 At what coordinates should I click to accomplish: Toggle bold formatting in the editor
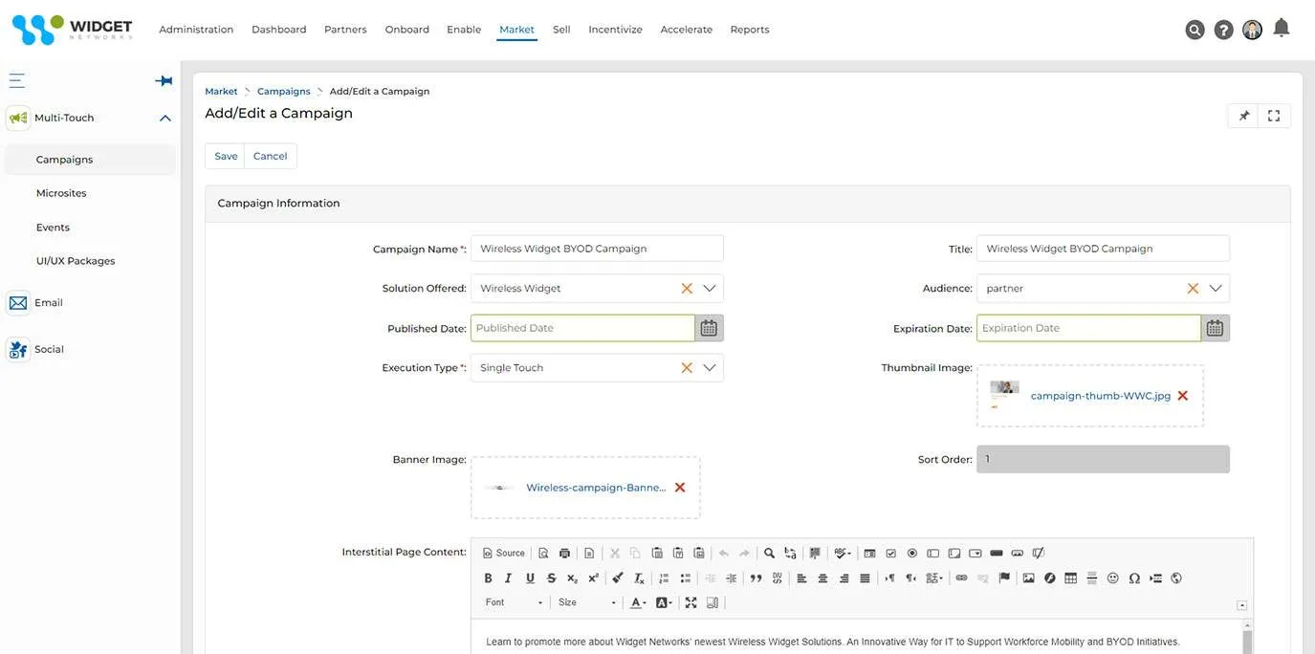coord(488,578)
